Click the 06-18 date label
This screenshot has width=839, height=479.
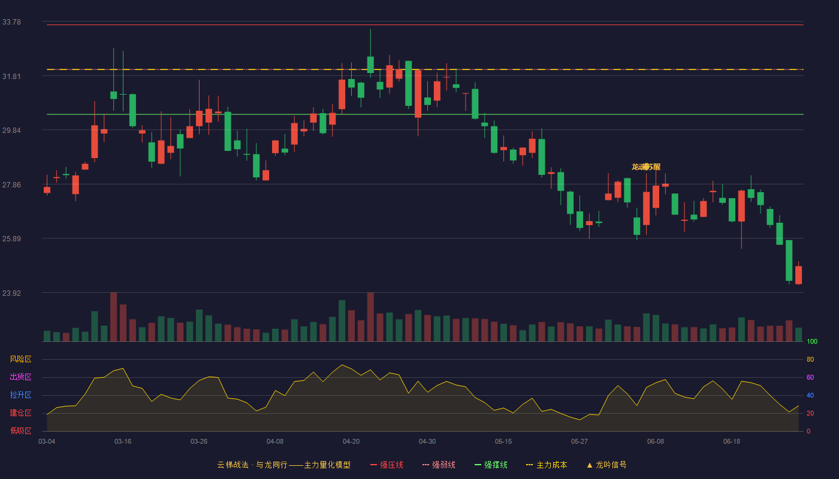click(x=732, y=441)
